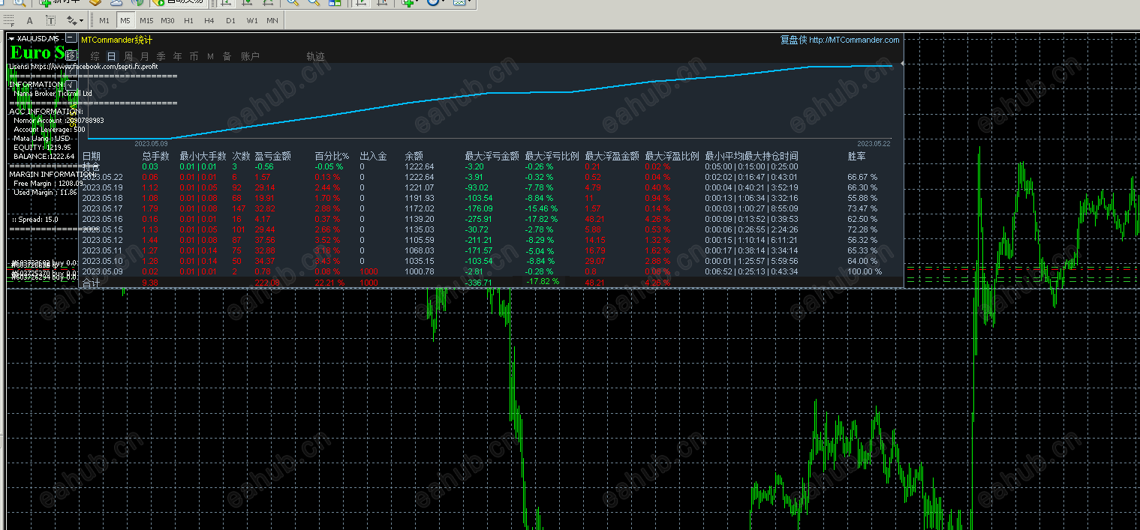Switch chart to W1 timeframe

[x=251, y=20]
